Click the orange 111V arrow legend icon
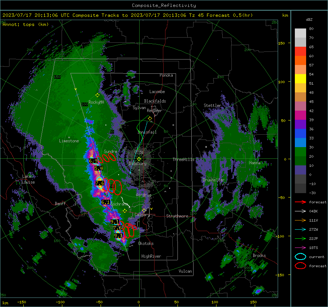The width and height of the screenshot is (328, 307). coord(300,220)
